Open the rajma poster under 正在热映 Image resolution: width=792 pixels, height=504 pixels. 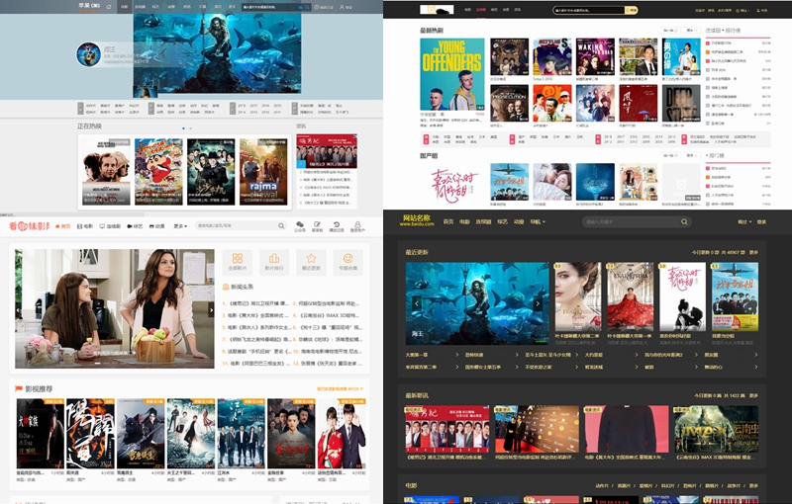tap(263, 172)
